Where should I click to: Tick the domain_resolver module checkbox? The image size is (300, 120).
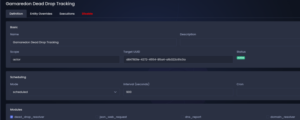click(x=268, y=117)
